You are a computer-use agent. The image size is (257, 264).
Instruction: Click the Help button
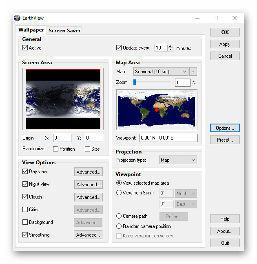point(225,219)
